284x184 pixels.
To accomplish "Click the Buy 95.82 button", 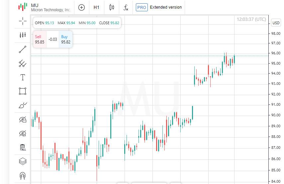I will click(x=65, y=39).
